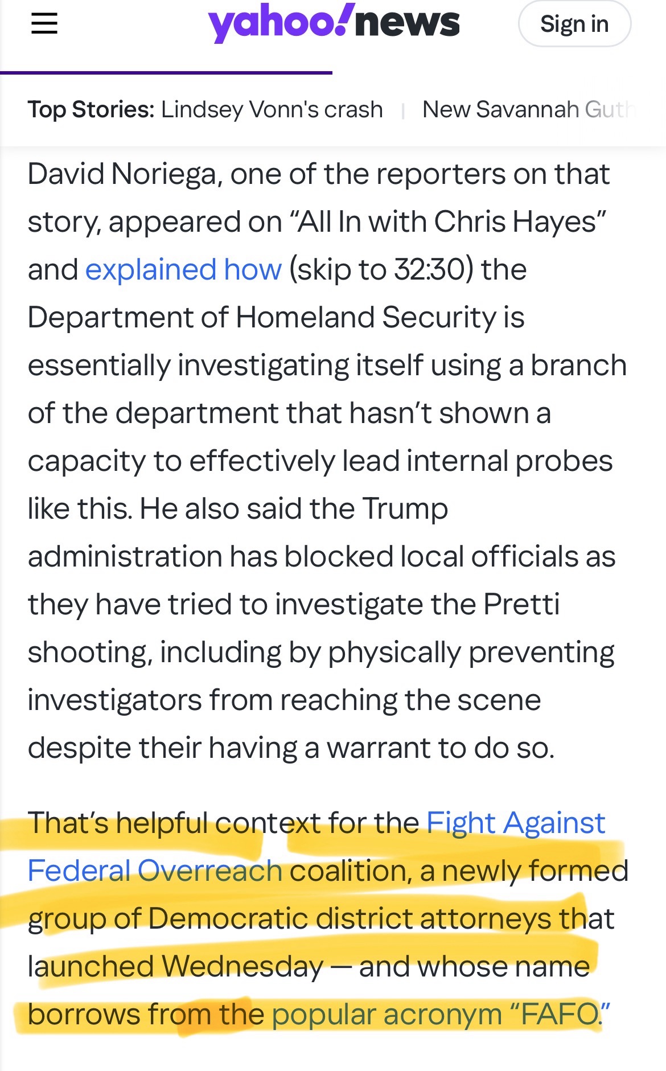This screenshot has height=1071, width=666.
Task: Click the word "Trump" in the article
Action: [x=405, y=508]
